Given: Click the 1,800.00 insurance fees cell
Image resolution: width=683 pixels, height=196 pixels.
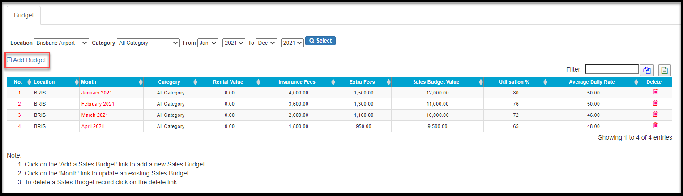Looking at the screenshot, I should 298,126.
